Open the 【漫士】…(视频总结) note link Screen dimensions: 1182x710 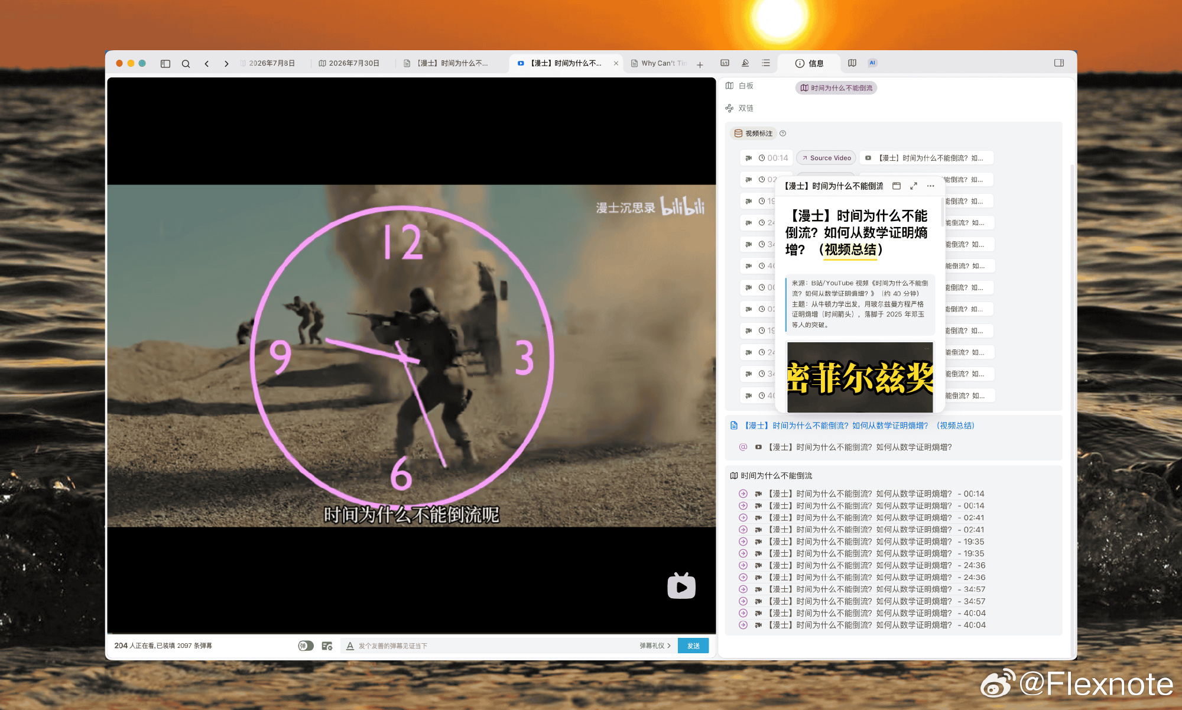(859, 426)
